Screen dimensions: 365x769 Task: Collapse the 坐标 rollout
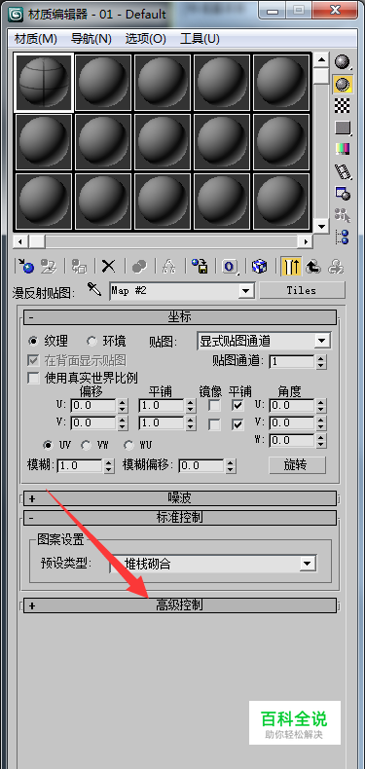179,317
